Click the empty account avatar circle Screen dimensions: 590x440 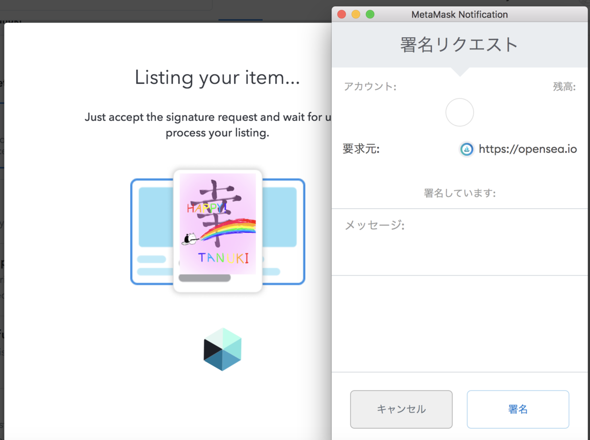coord(459,112)
